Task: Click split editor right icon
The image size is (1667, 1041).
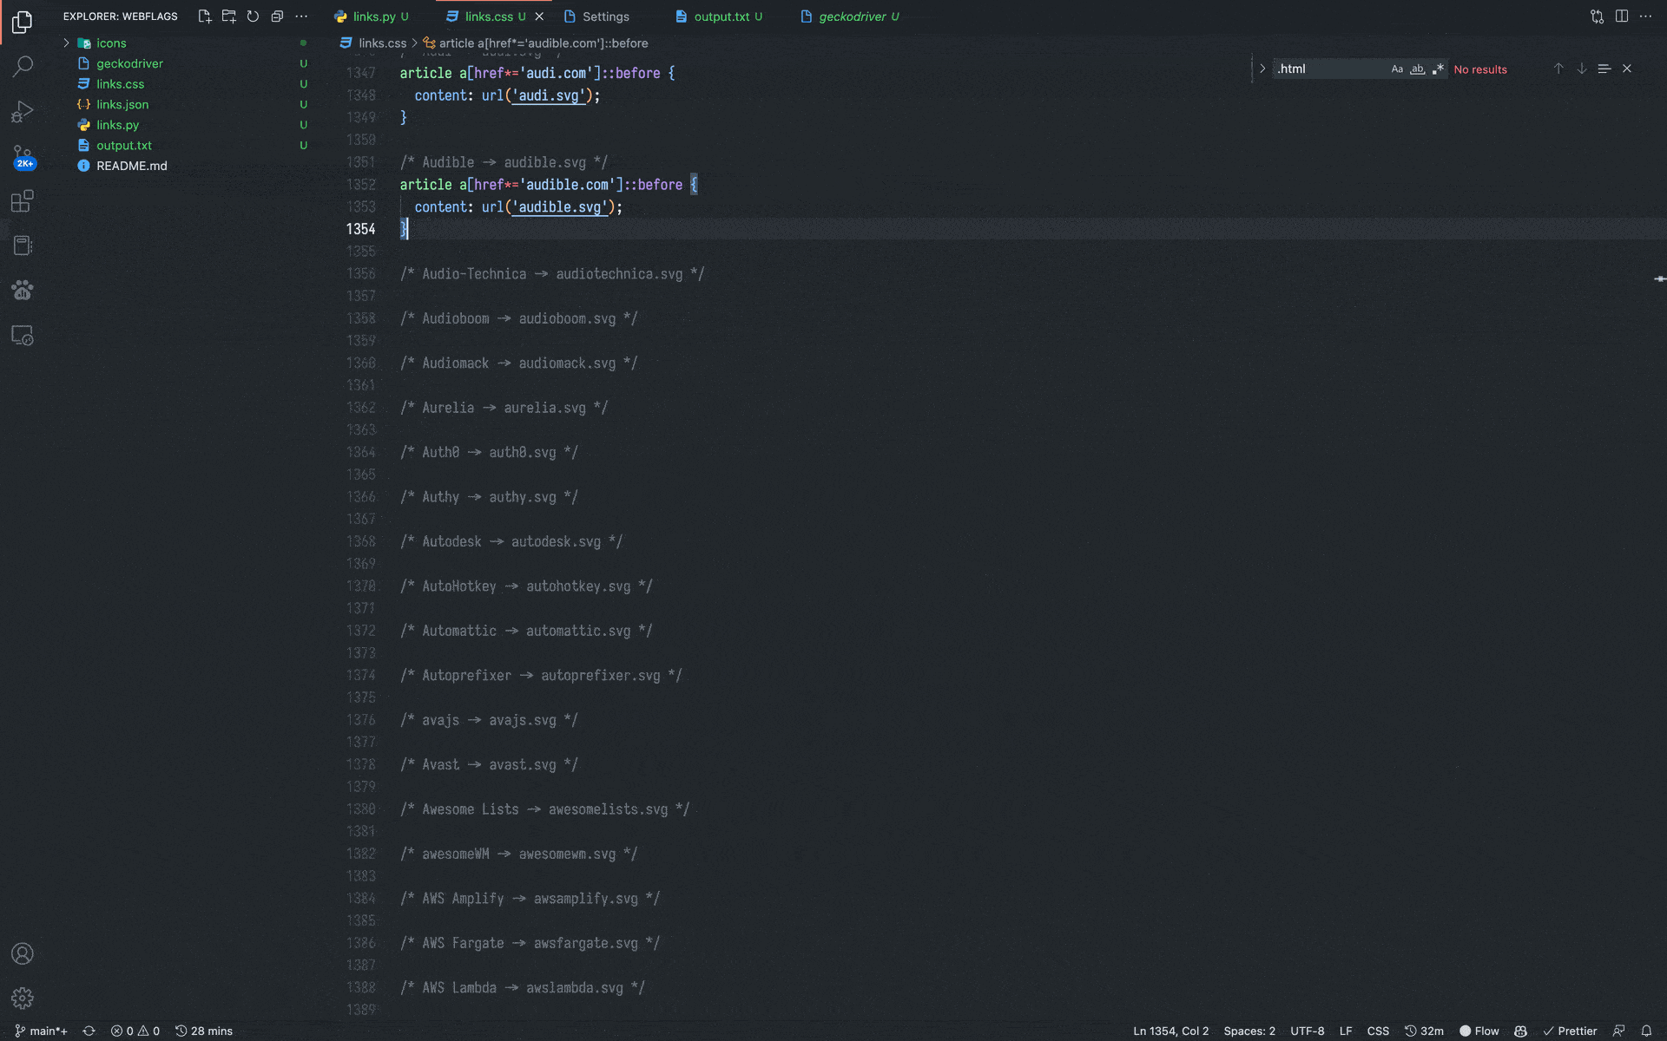Action: (1621, 16)
